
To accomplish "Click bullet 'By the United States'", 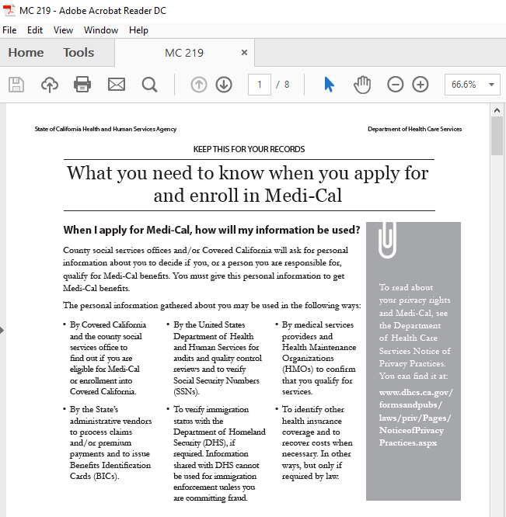I will 218,358.
